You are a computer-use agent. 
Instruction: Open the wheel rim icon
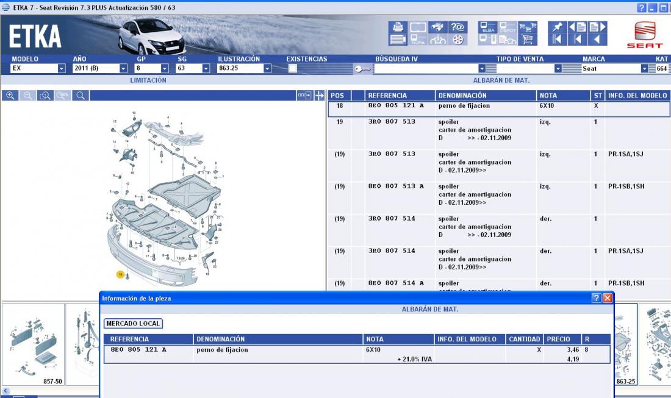coord(457,40)
